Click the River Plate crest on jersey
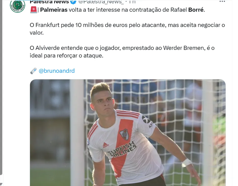The height and width of the screenshot is (186, 238). point(125,134)
